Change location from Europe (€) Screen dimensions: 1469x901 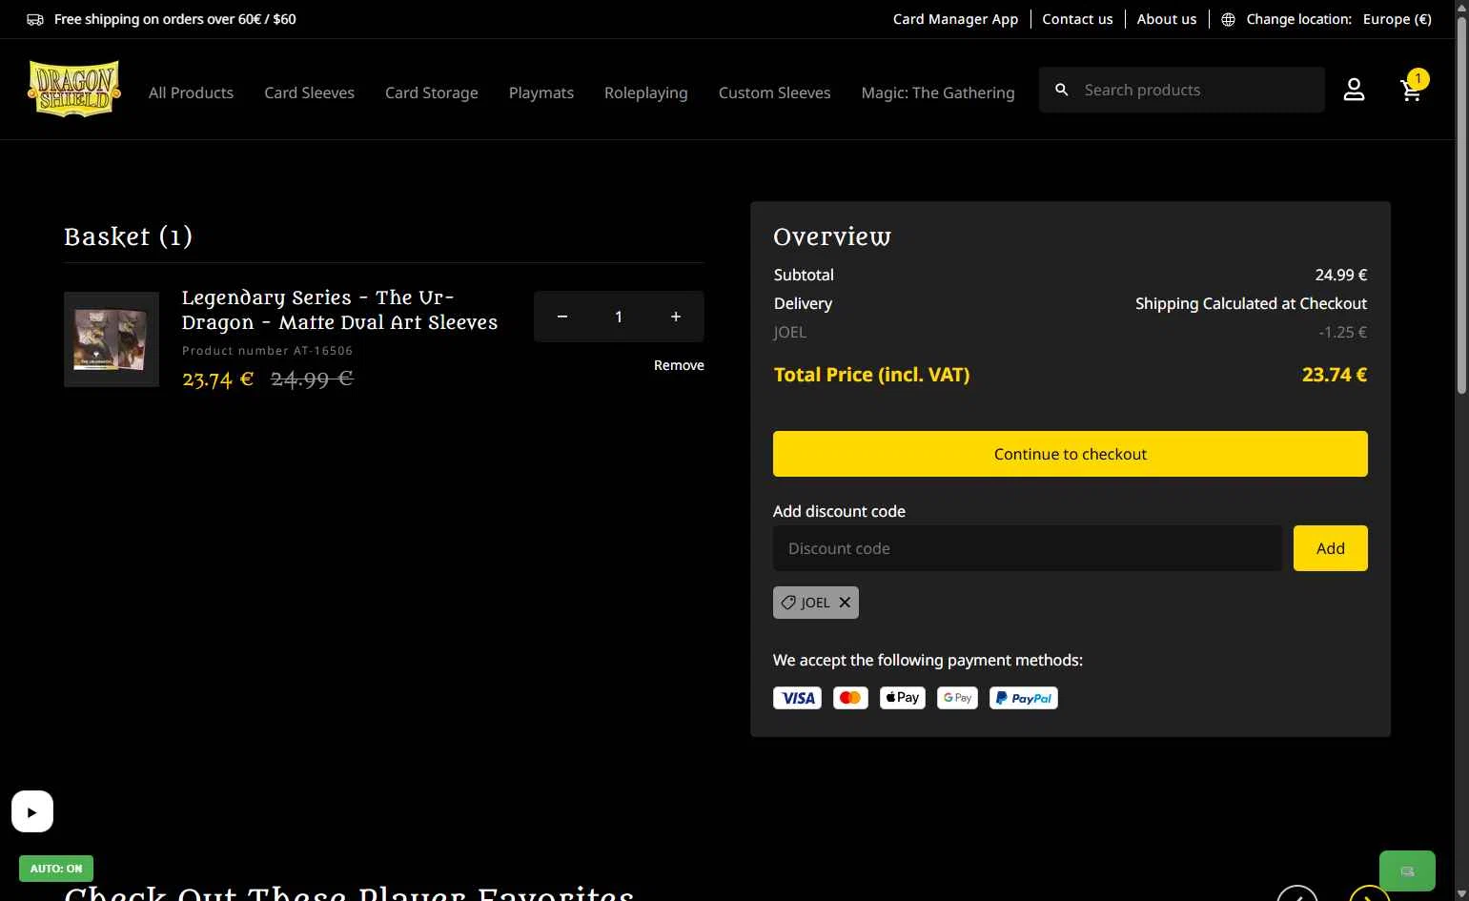tap(1397, 19)
